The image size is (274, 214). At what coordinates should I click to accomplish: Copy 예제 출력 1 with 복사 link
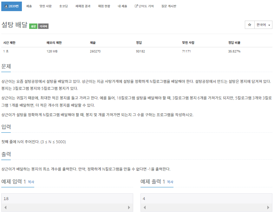click(x=170, y=182)
